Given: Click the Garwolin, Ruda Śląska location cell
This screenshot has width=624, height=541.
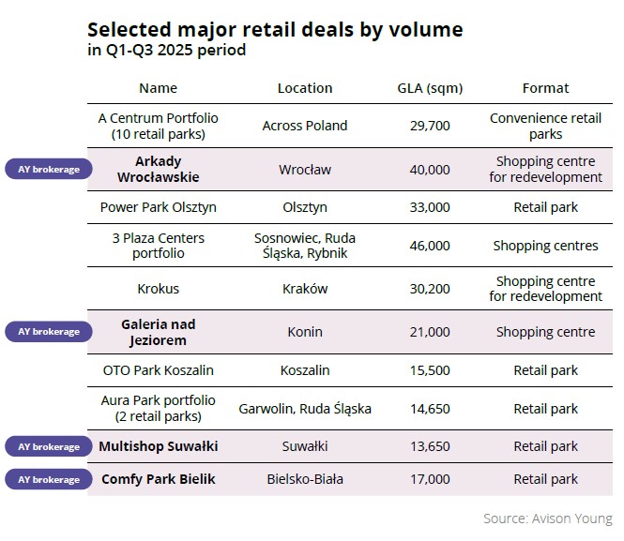Looking at the screenshot, I should tap(305, 409).
